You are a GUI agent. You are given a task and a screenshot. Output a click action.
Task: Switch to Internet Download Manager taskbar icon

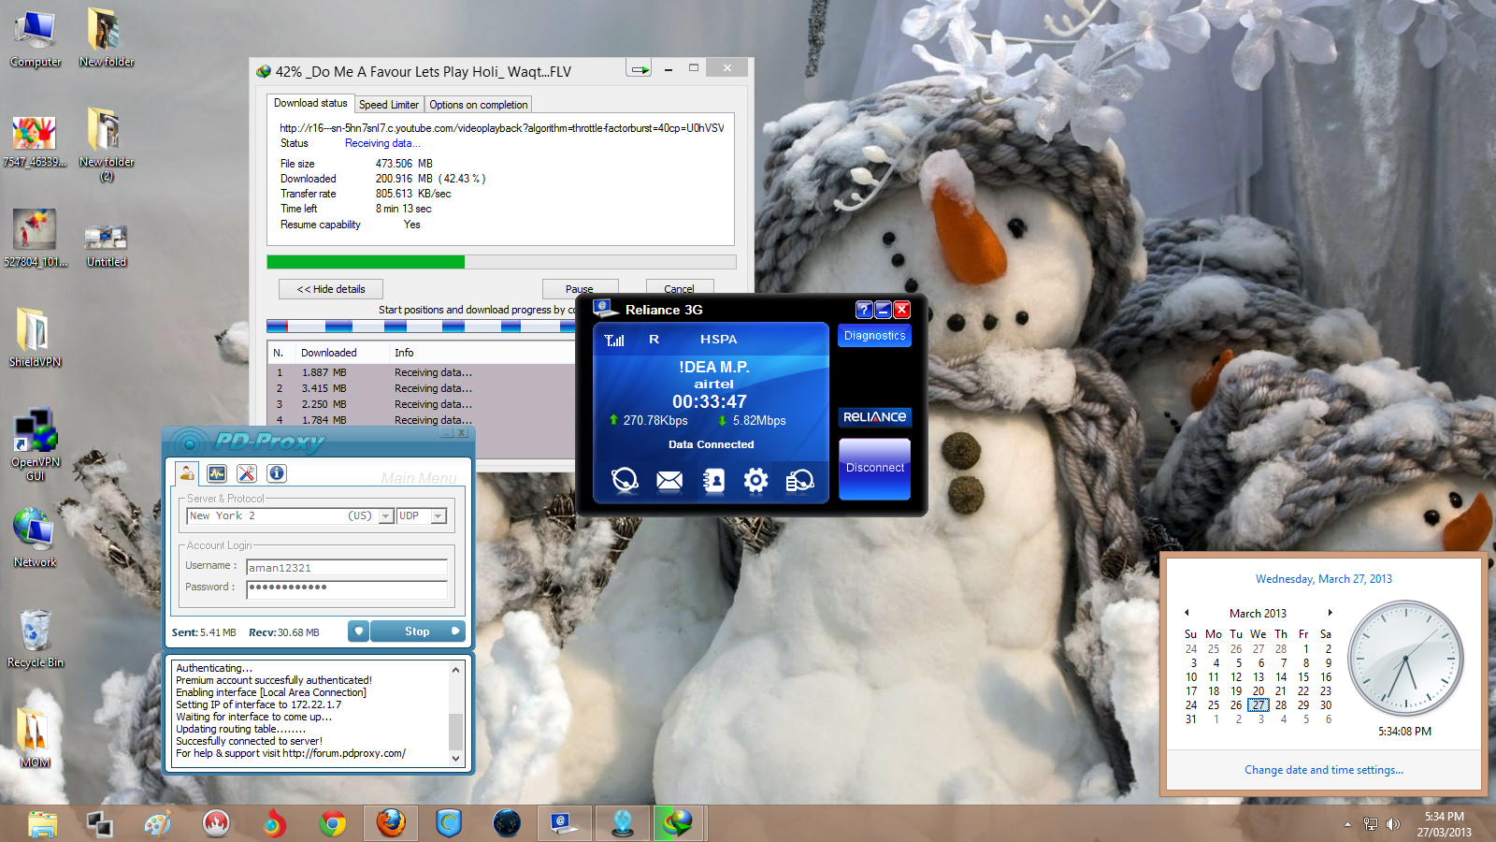point(680,823)
